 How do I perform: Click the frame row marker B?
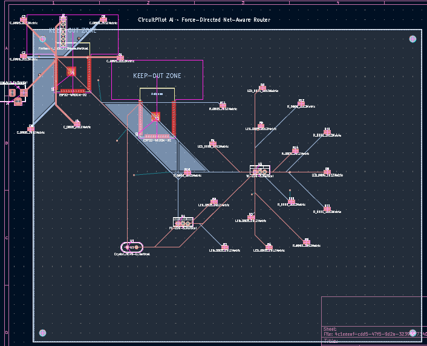(7, 143)
